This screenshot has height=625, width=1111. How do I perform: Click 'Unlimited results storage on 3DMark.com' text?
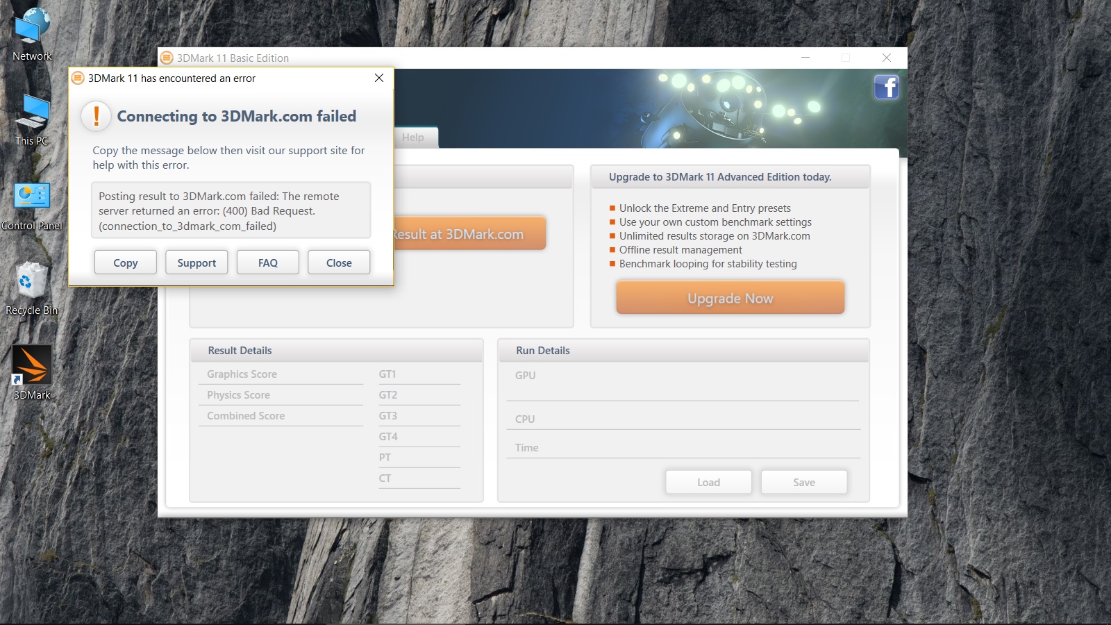[715, 236]
